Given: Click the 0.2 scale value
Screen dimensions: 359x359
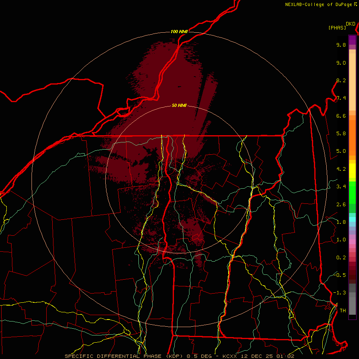Looking at the screenshot, I should point(341,258).
